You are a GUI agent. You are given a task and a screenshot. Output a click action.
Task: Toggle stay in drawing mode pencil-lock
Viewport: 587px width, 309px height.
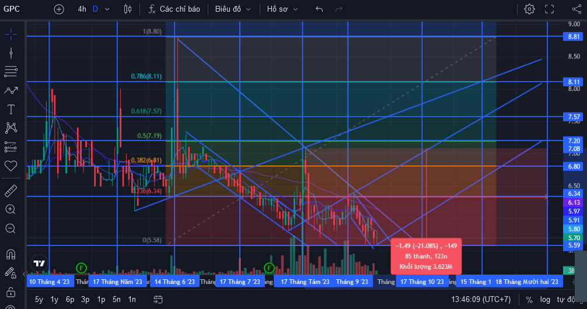click(11, 273)
